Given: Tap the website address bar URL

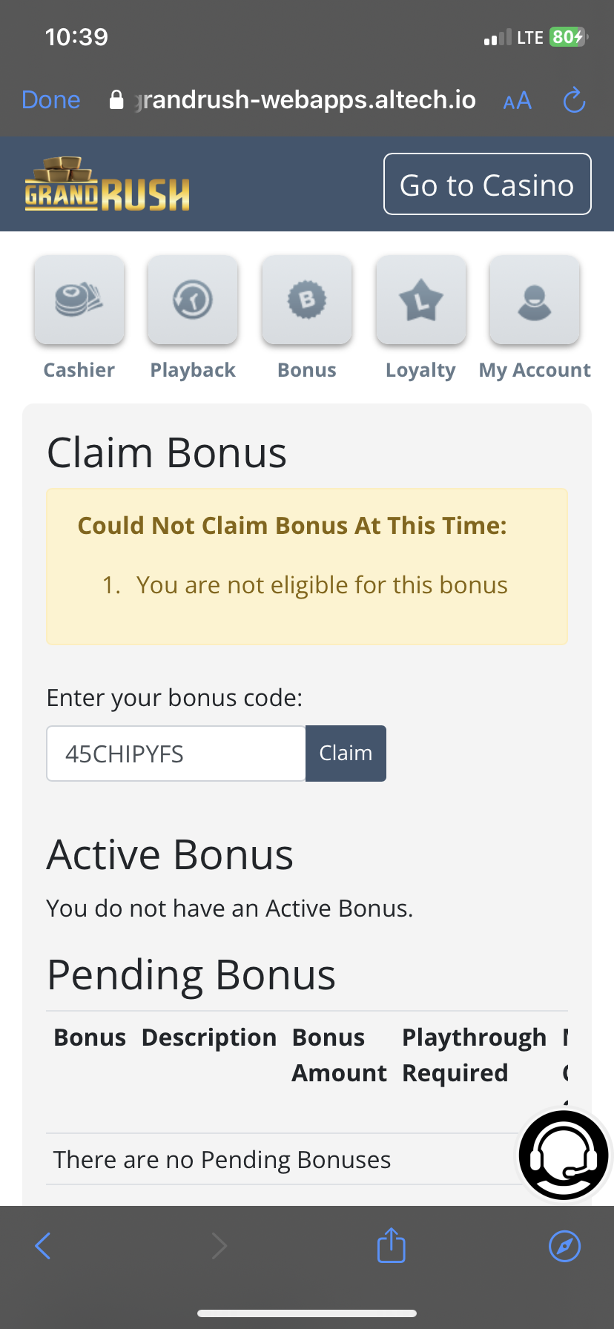Looking at the screenshot, I should (304, 100).
